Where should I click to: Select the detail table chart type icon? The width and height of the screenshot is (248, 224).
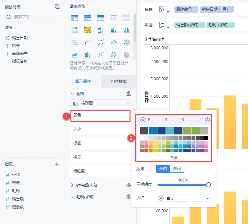point(101,18)
